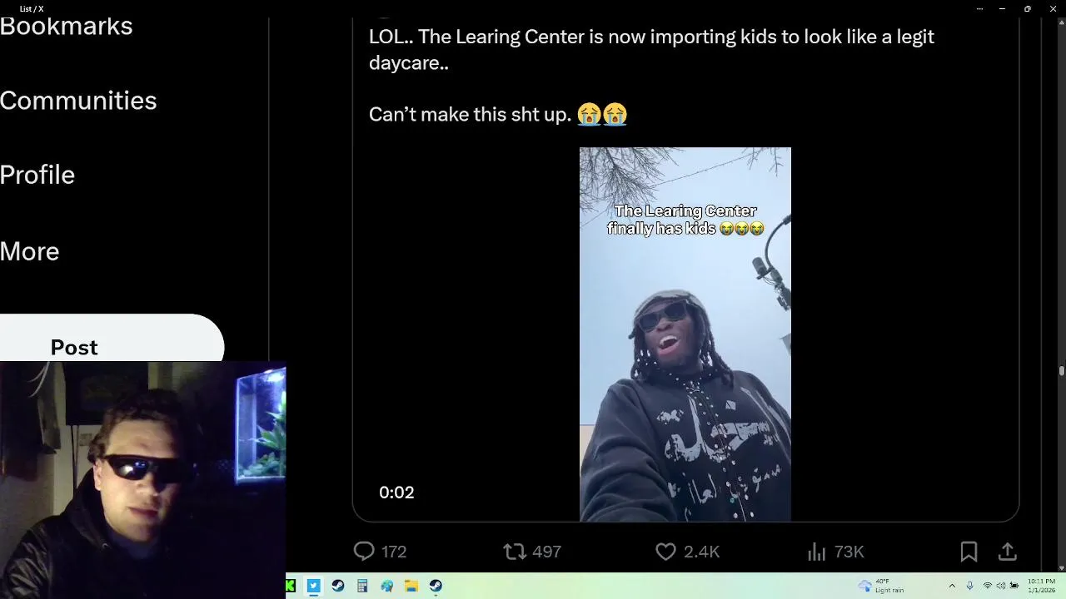Screen dimensions: 1066x599
Task: Expand the system tray hidden icons chevron
Action: click(952, 586)
